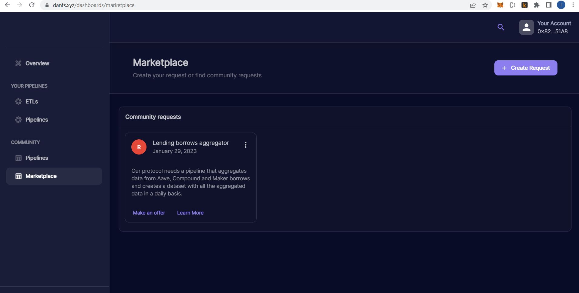Click the Community Pipelines table icon

point(19,158)
